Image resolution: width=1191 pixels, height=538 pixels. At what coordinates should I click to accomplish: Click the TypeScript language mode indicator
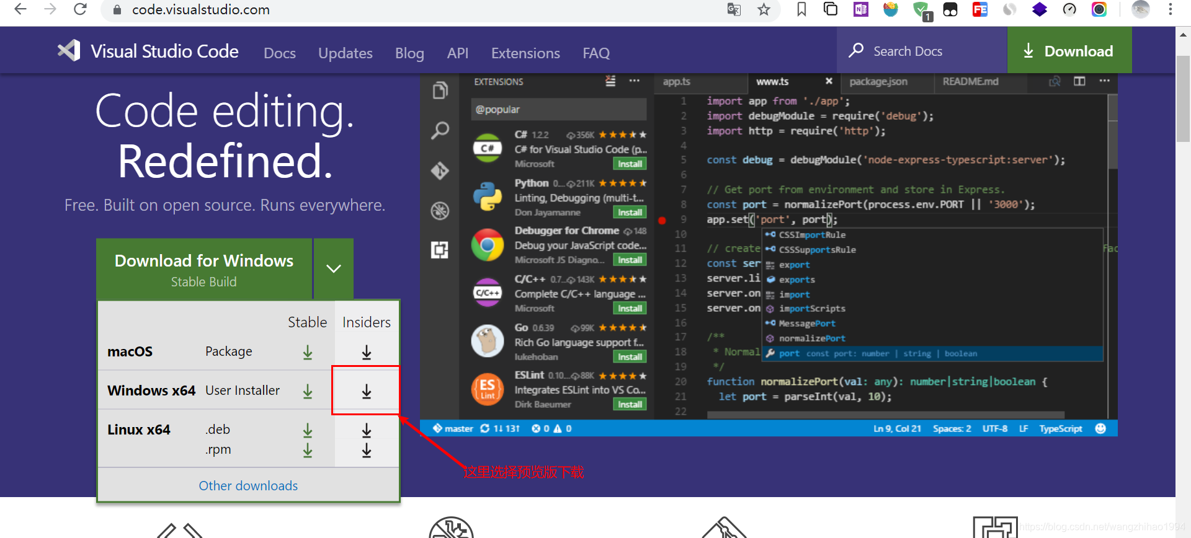coord(1061,428)
